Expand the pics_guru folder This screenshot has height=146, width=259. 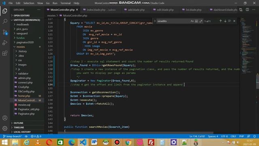[x=27, y=29]
